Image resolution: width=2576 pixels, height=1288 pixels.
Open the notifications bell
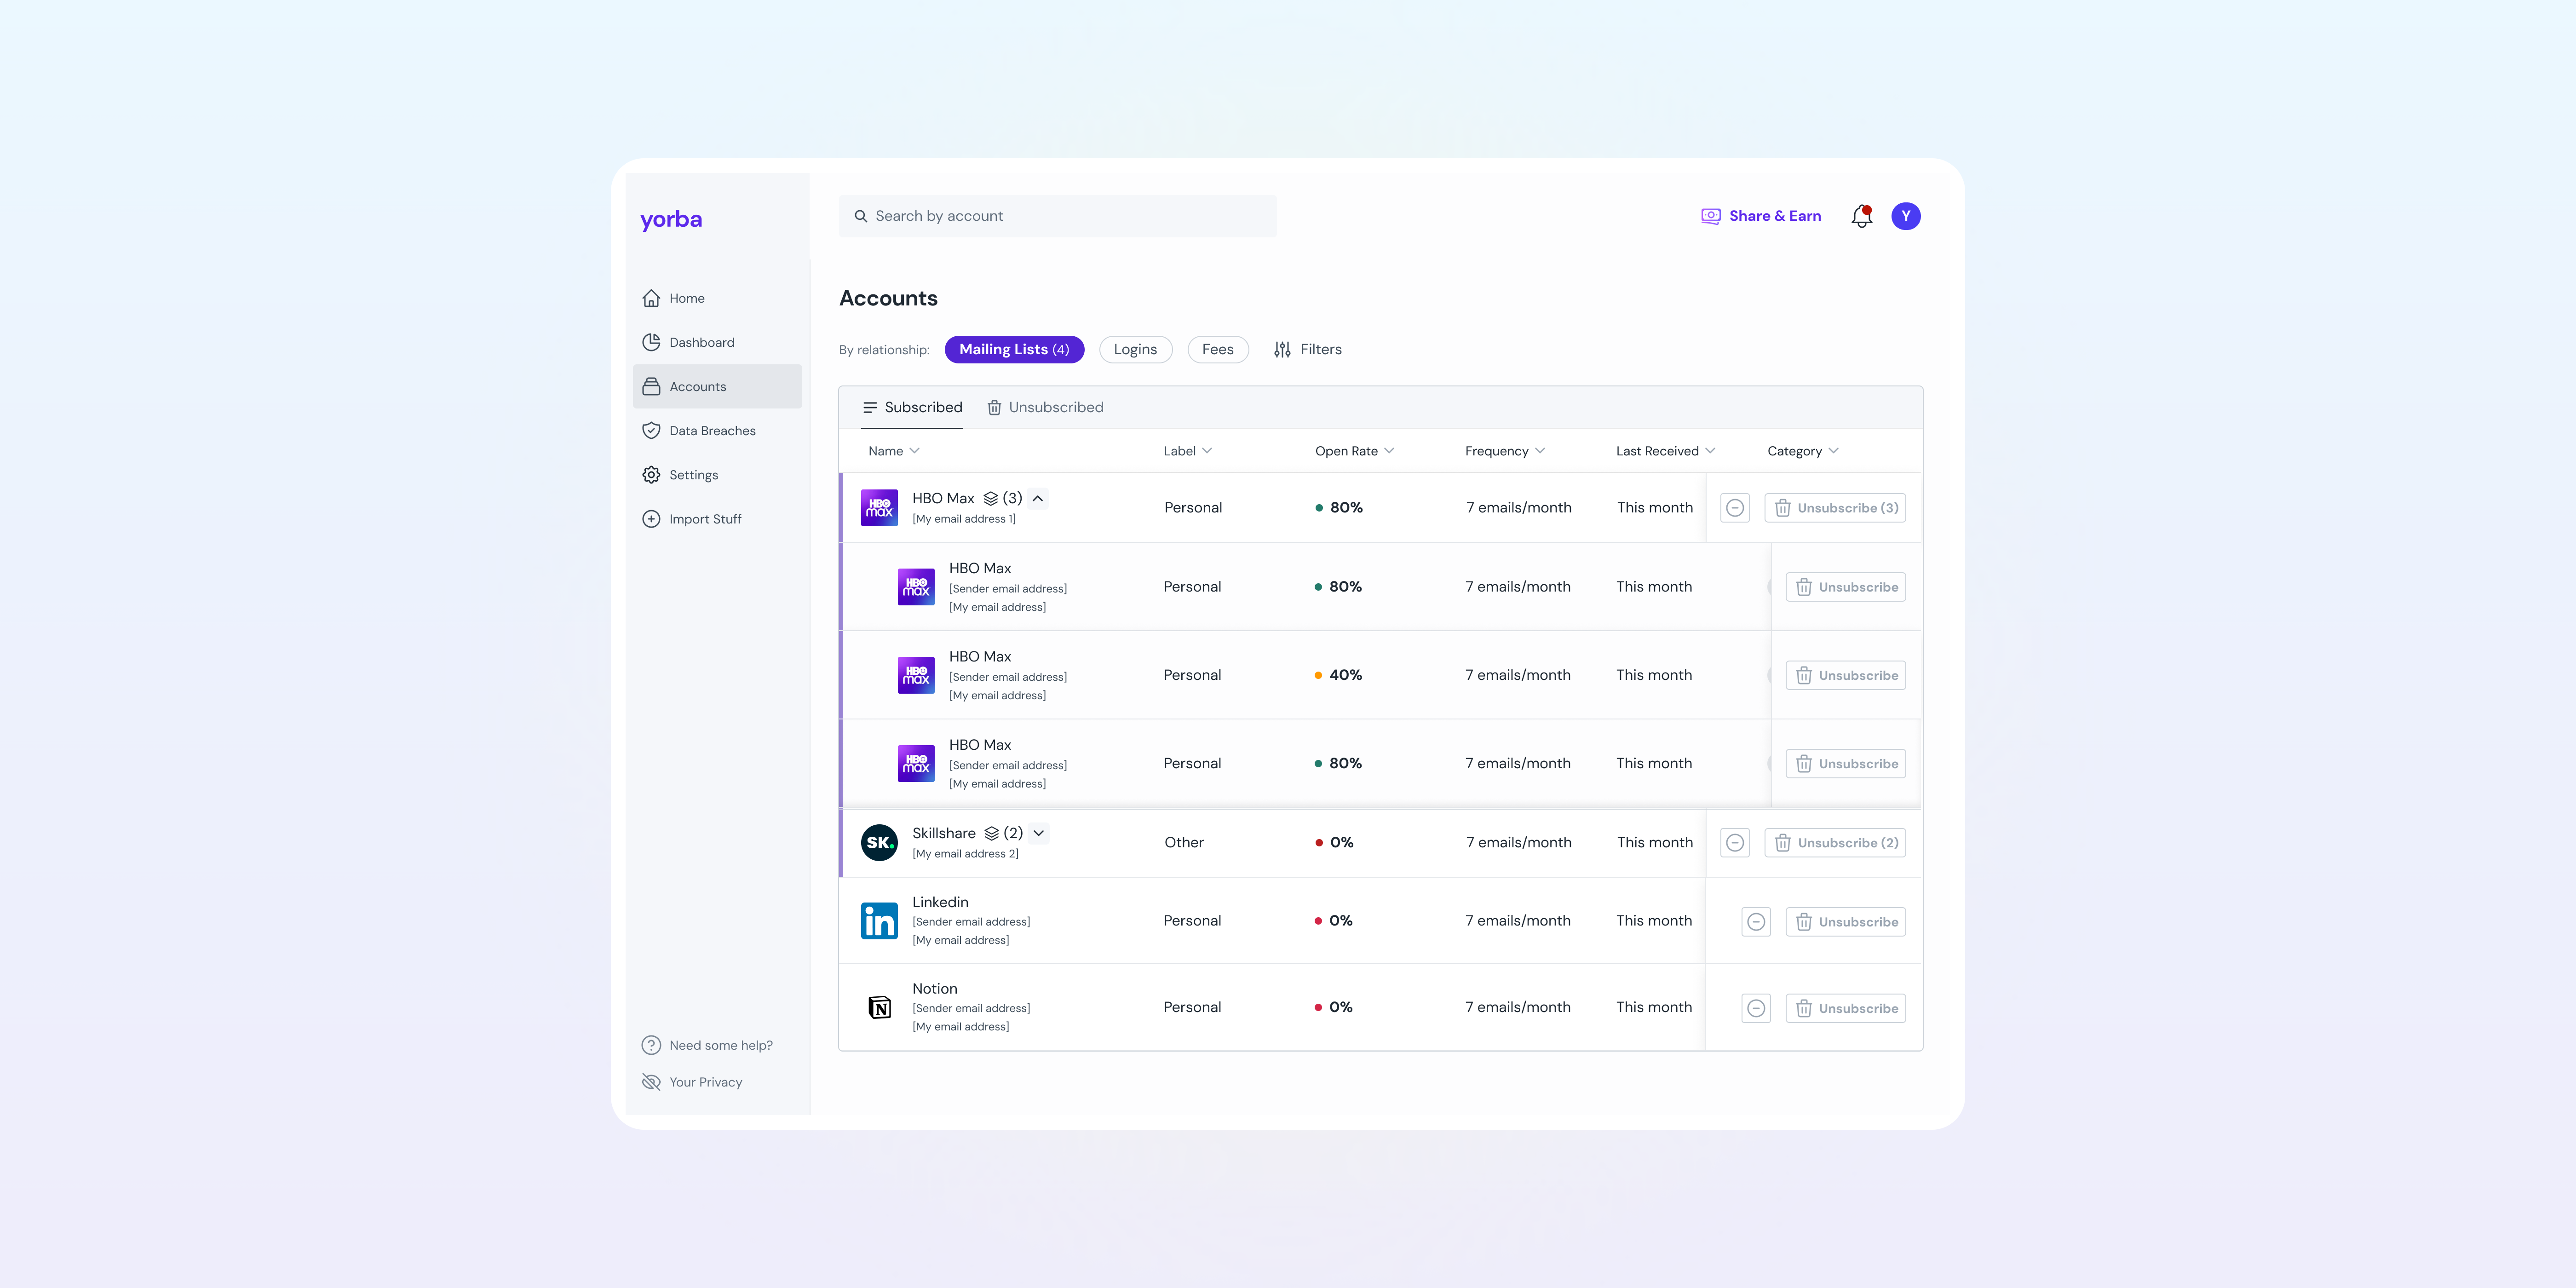[1861, 216]
